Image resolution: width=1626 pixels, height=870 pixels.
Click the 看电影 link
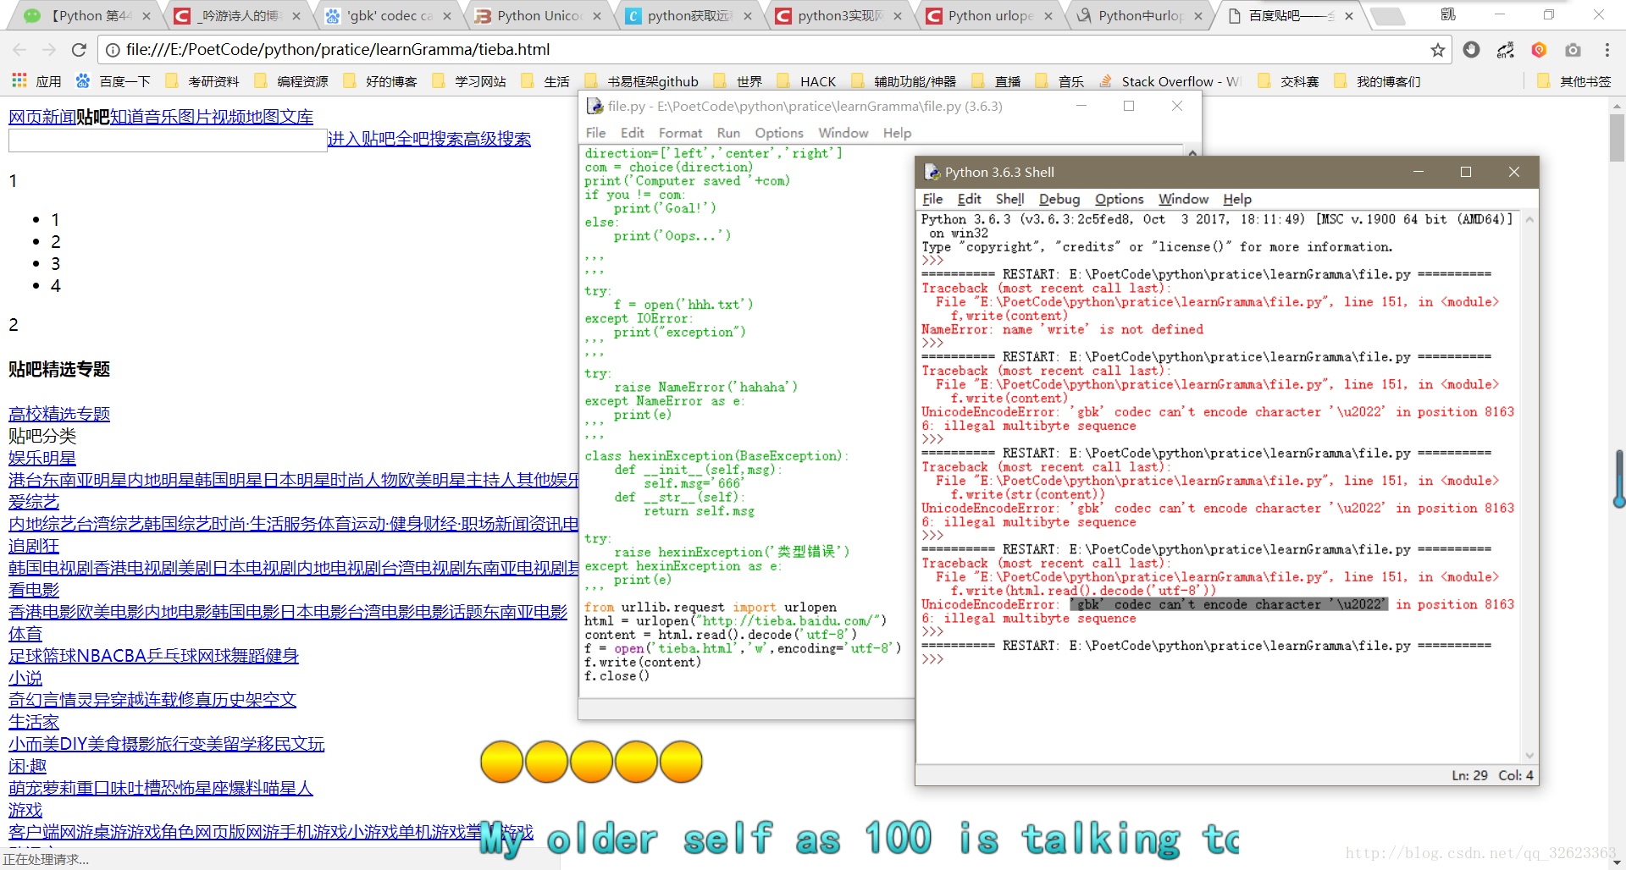coord(34,590)
